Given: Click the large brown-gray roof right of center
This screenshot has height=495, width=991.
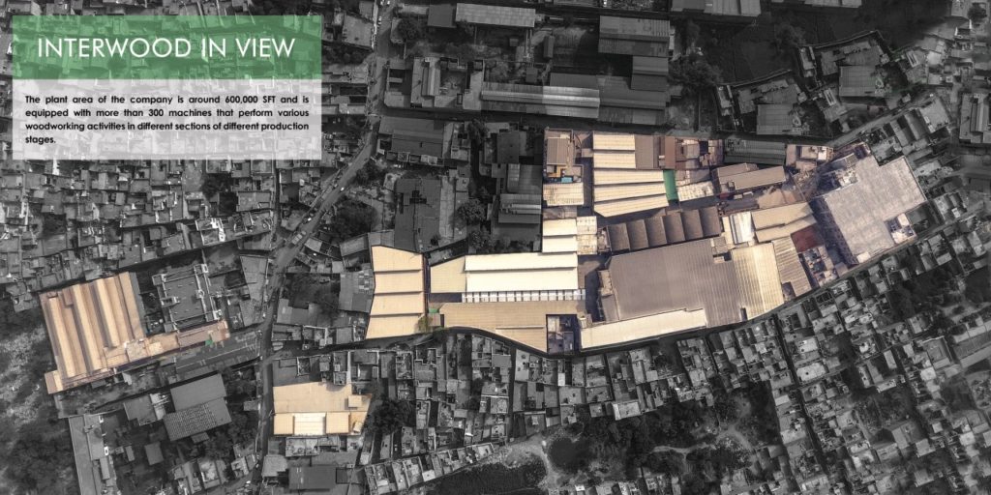Looking at the screenshot, I should pyautogui.click(x=668, y=280).
